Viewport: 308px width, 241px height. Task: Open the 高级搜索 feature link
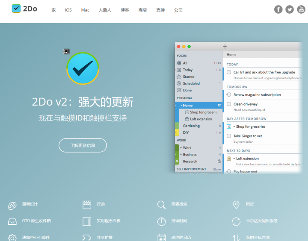pyautogui.click(x=179, y=204)
